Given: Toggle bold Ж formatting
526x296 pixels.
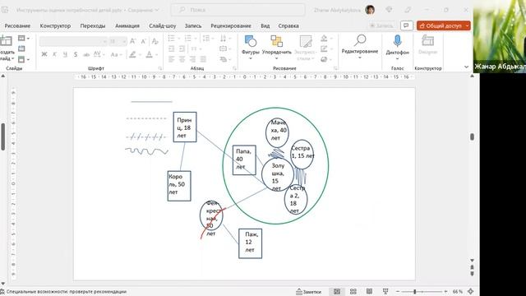Looking at the screenshot, I should tap(44, 54).
